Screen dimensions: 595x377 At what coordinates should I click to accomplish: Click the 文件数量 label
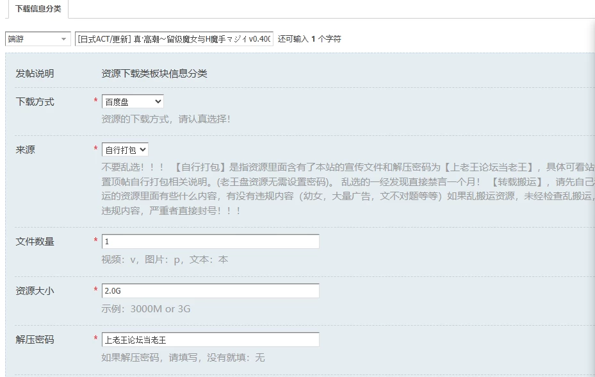click(35, 241)
